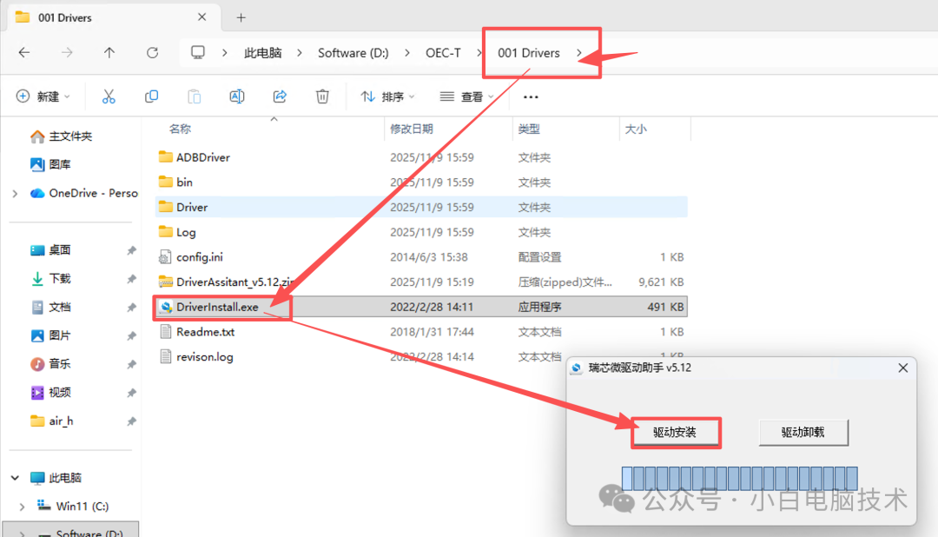
Task: Click the Cut scissors icon
Action: [x=109, y=96]
